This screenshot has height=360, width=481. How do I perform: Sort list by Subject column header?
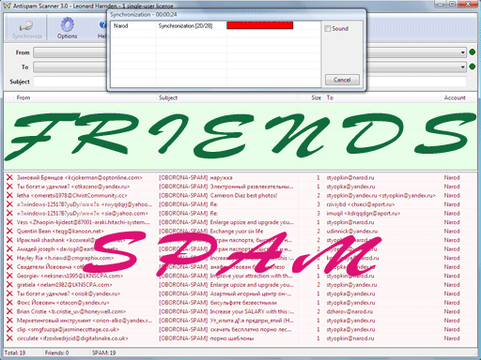click(x=168, y=97)
